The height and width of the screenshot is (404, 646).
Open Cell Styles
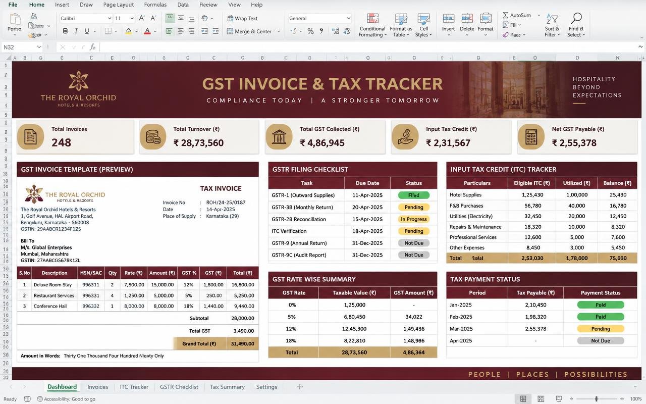point(423,25)
